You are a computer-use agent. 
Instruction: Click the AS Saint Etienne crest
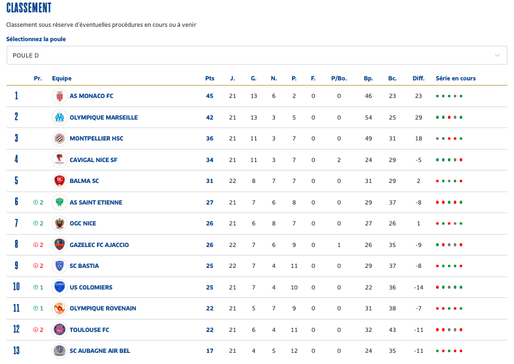[60, 203]
